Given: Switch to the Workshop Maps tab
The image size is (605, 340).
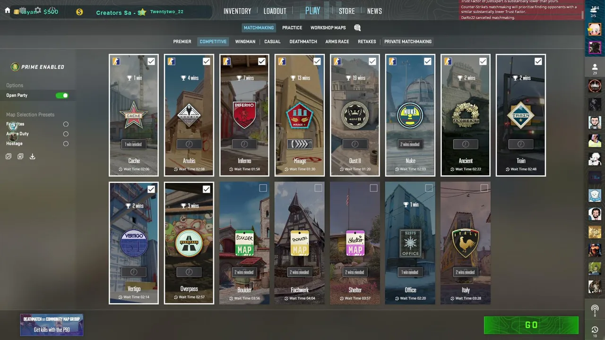Looking at the screenshot, I should pyautogui.click(x=328, y=28).
